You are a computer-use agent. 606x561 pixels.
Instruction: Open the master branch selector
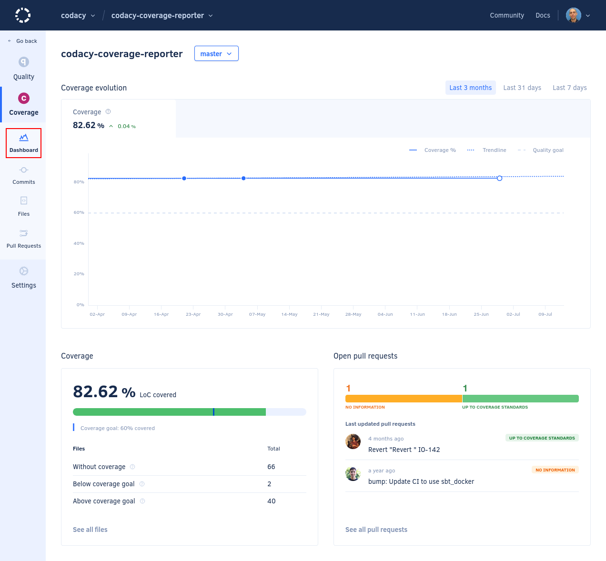pyautogui.click(x=216, y=53)
